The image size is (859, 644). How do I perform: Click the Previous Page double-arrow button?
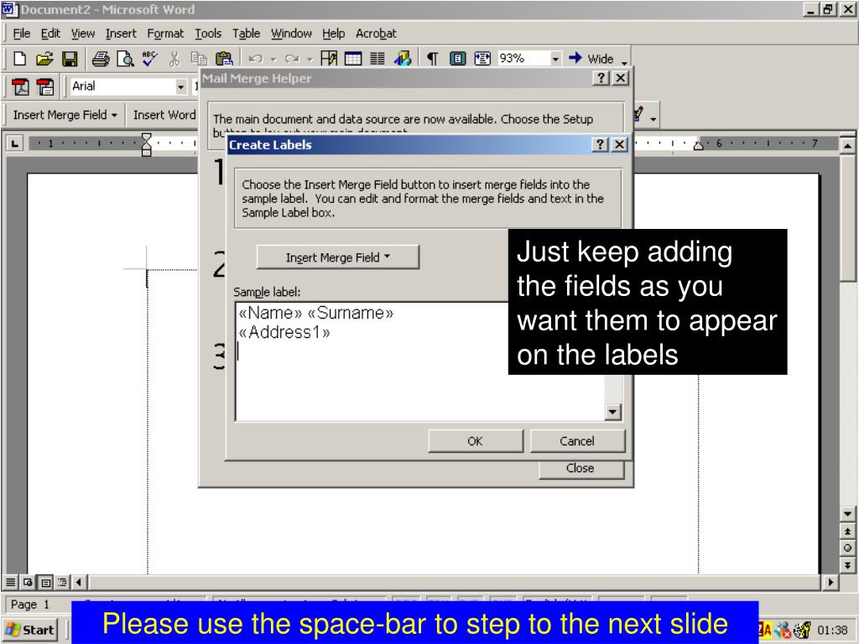pyautogui.click(x=847, y=531)
